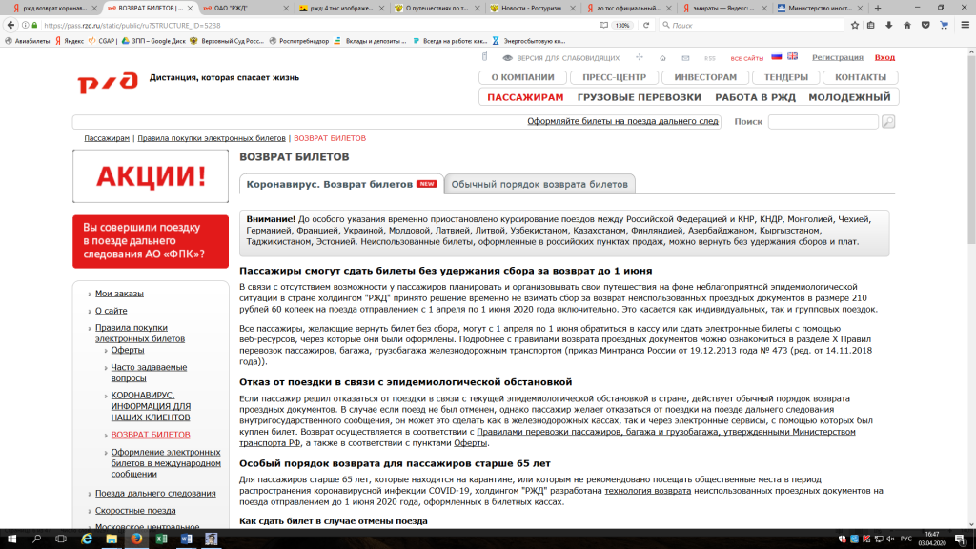Switch site language via the Russian flag
This screenshot has height=549, width=976.
point(777,57)
